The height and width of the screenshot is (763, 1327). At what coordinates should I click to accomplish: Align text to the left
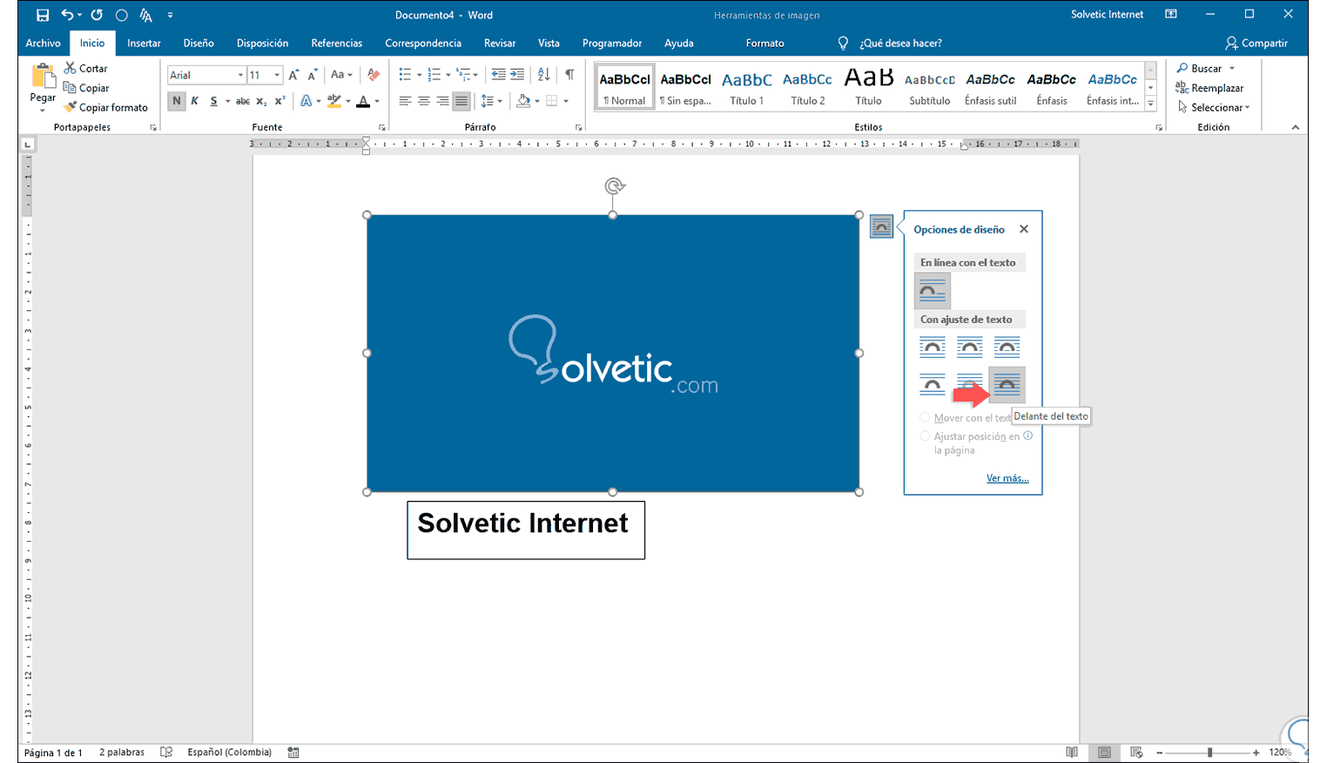tap(405, 101)
